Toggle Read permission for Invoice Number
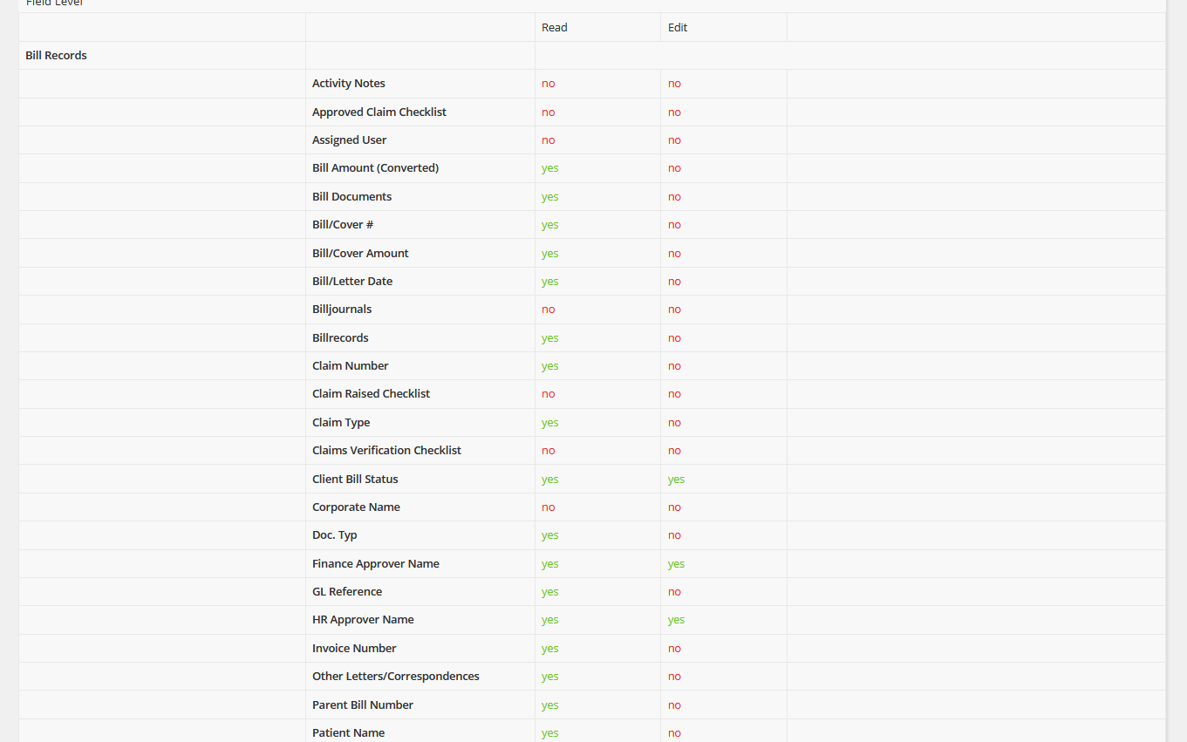The width and height of the screenshot is (1187, 742). [x=549, y=649]
